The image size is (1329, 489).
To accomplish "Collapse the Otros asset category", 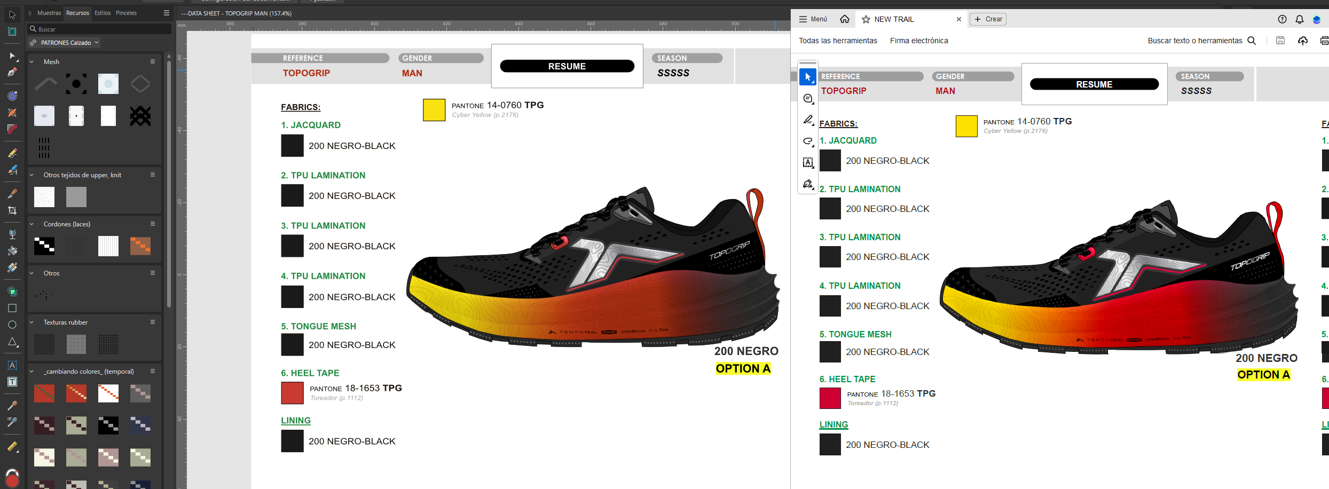I will [x=32, y=273].
